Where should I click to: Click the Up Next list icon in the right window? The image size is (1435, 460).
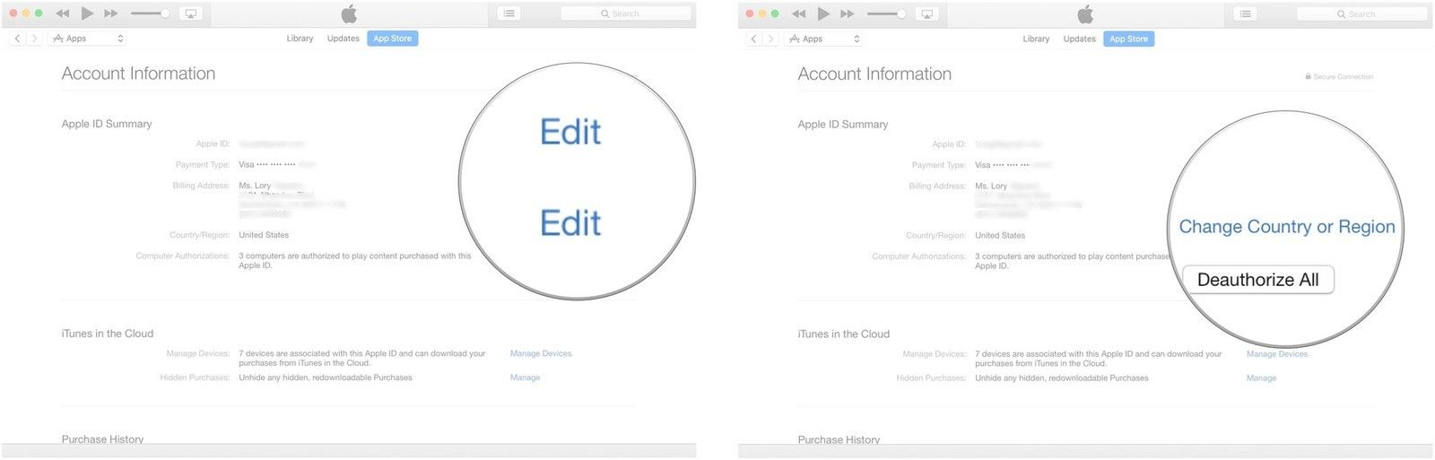[1245, 13]
